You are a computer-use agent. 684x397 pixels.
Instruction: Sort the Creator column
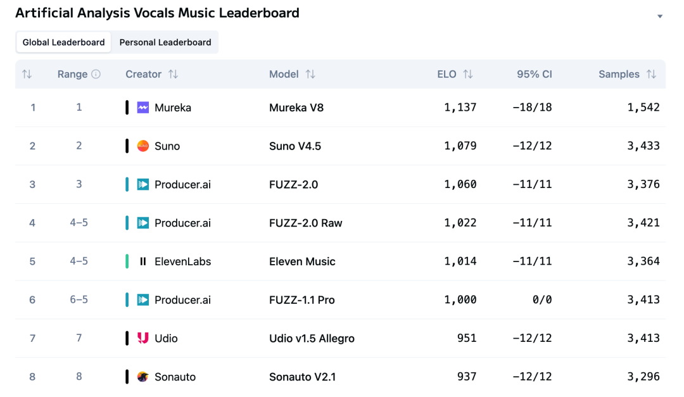(173, 74)
